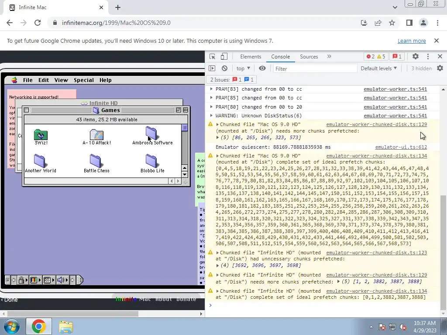Viewport: 447px width, 335px height.
Task: Toggle the device toolbar icon in DevTools
Action: [224, 56]
